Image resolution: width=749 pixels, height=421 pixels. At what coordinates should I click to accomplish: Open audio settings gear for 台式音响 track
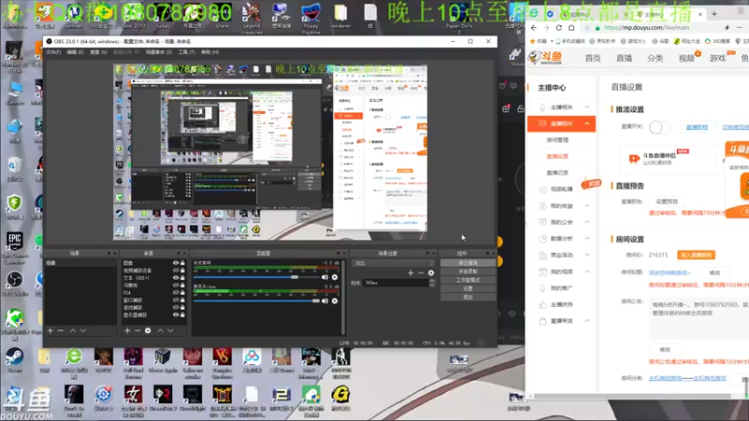coord(335,277)
